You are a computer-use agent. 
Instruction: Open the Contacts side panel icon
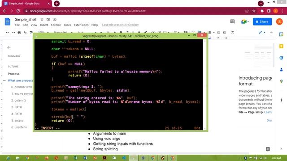point(281,70)
